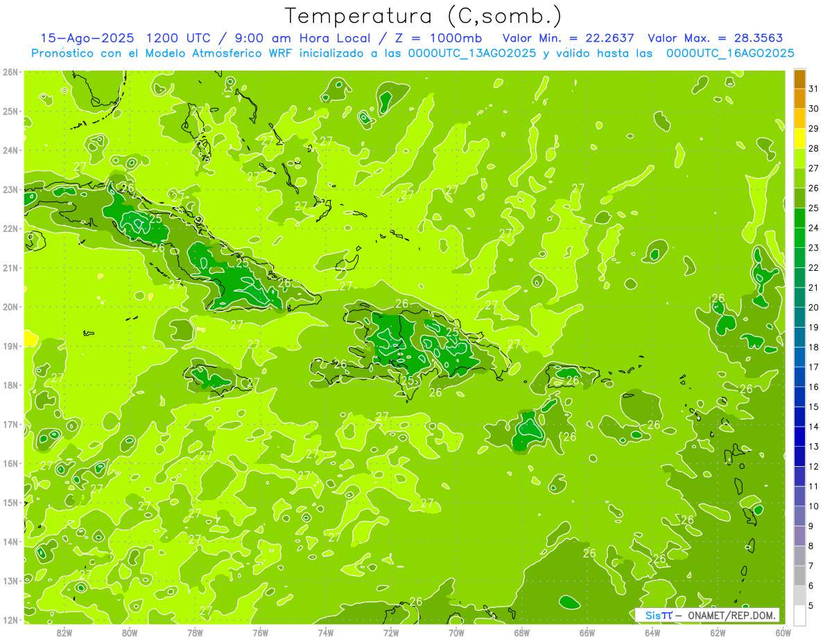Click the '62W' longitude axis label

click(718, 632)
